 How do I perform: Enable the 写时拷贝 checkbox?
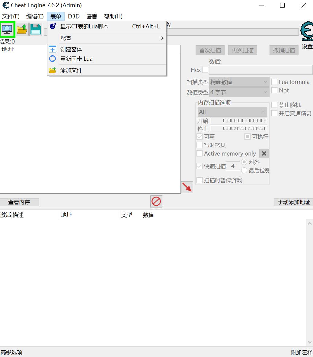pyautogui.click(x=200, y=145)
